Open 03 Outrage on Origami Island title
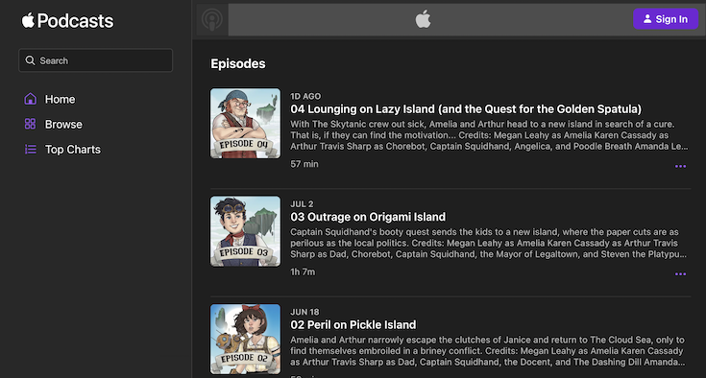 pos(368,217)
